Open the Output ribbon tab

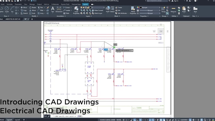point(39,4)
